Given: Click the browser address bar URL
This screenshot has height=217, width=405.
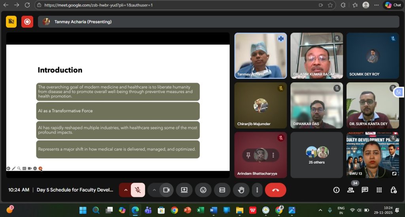Looking at the screenshot, I should click(x=99, y=5).
